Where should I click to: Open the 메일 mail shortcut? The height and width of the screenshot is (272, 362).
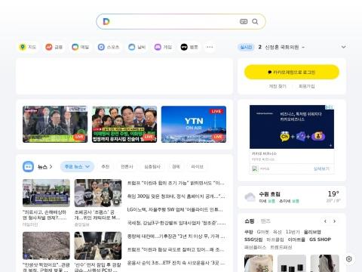click(80, 47)
